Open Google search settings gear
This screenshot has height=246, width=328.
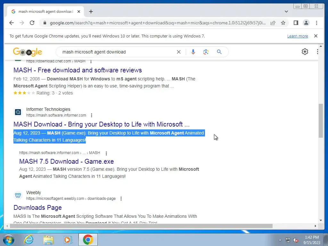[x=305, y=52]
